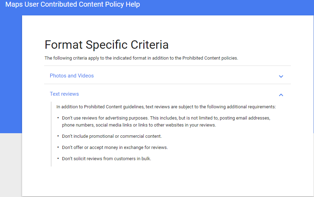Image resolution: width=314 pixels, height=197 pixels.
Task: Click the Maps User Contributed Content Policy Help header
Action: [x=73, y=4]
